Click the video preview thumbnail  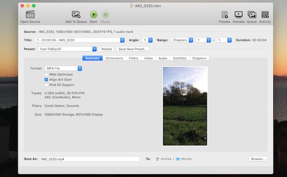click(x=185, y=106)
